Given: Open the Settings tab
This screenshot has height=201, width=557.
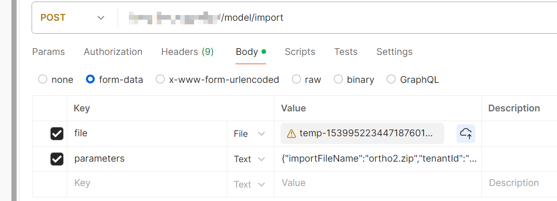Looking at the screenshot, I should [x=394, y=52].
